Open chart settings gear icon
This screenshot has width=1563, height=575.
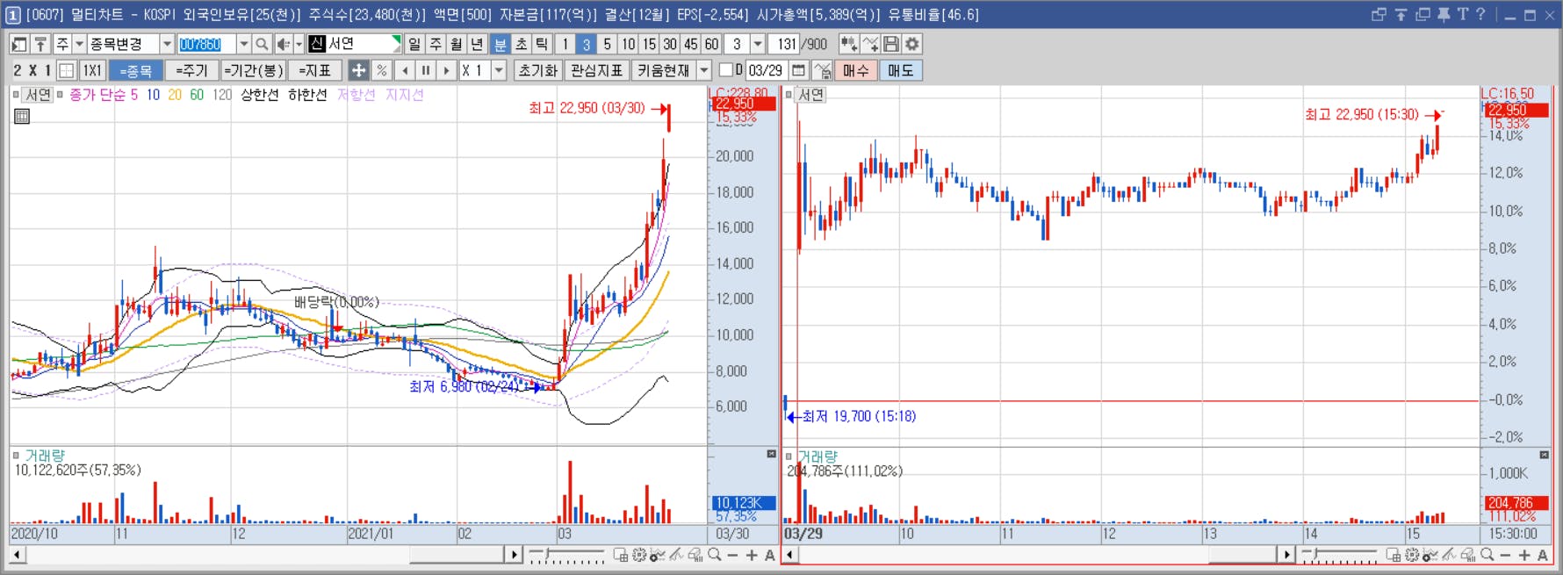tap(912, 44)
